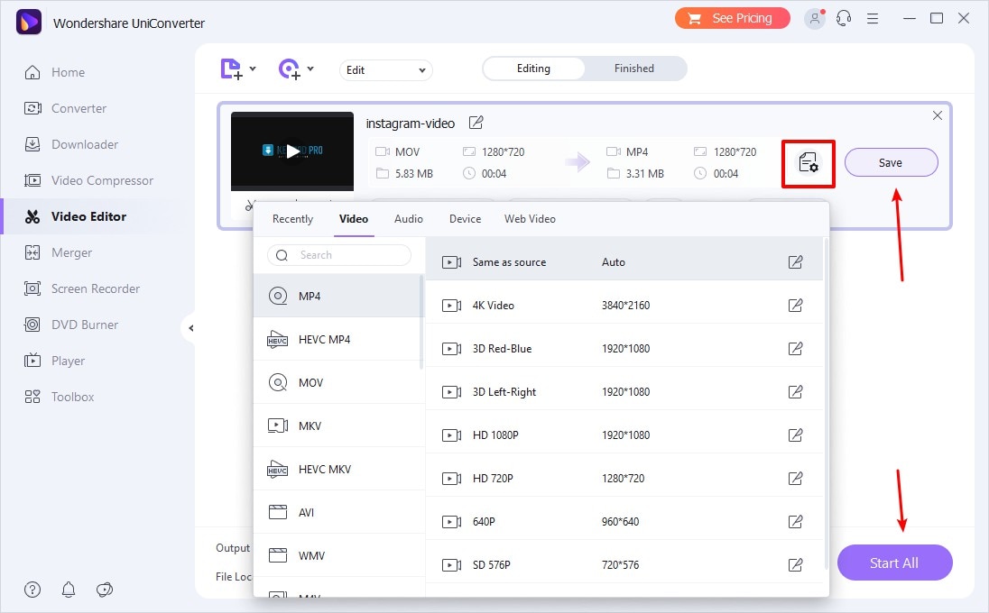The height and width of the screenshot is (613, 989).
Task: Open the Player section
Action: tap(54, 361)
